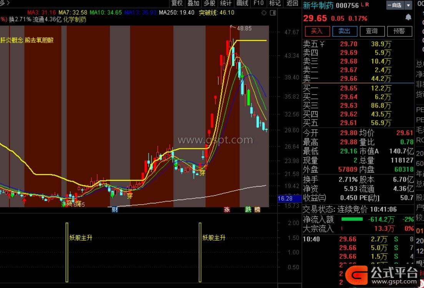This screenshot has width=424, height=288.
Task: Click the bell alert icon
Action: tap(408, 17)
